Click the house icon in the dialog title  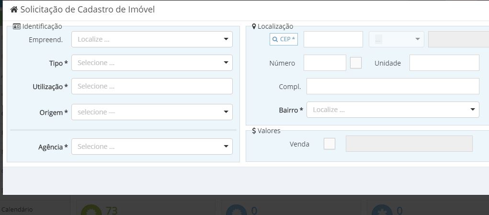tap(14, 10)
